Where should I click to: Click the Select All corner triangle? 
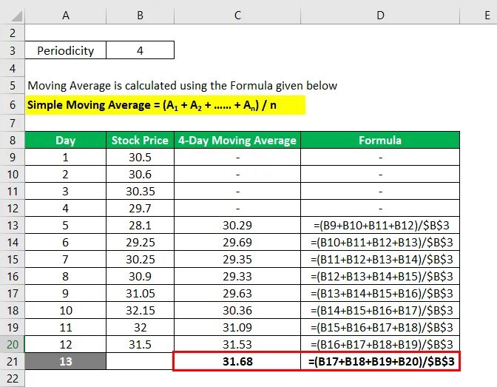coord(16,16)
